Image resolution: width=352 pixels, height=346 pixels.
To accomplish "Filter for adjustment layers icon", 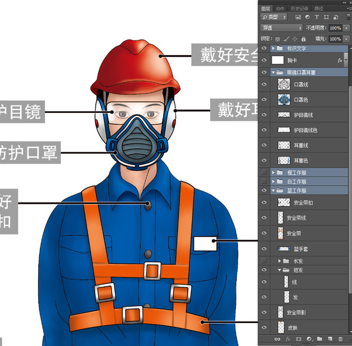I will point(307,17).
